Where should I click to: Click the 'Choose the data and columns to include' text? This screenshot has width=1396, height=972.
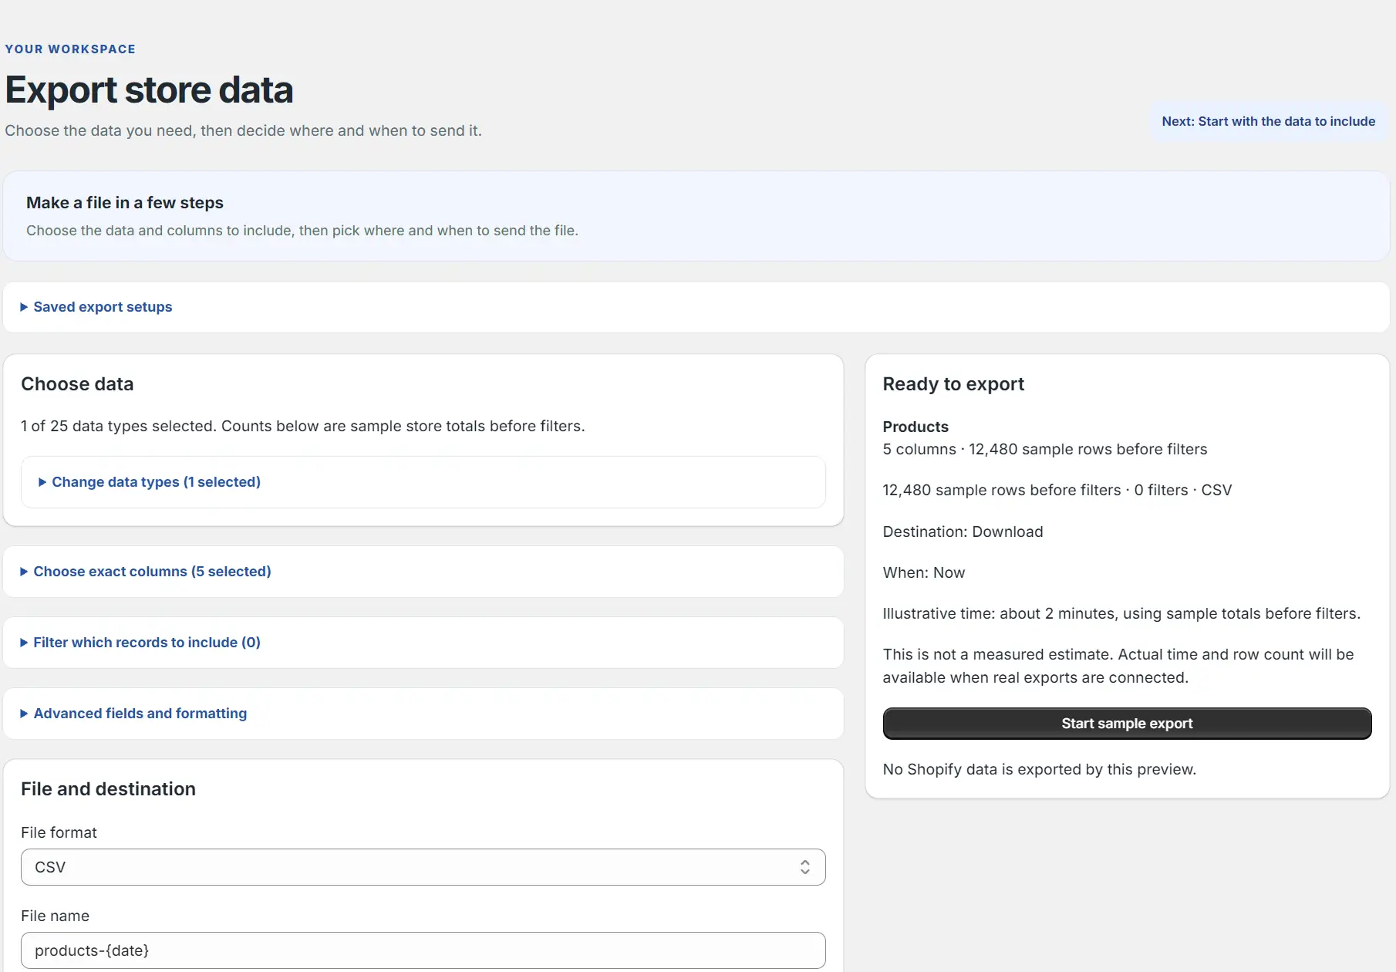point(302,231)
